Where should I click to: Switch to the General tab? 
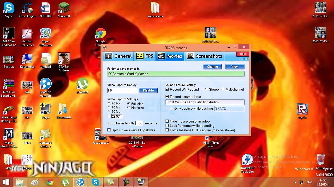tap(118, 56)
